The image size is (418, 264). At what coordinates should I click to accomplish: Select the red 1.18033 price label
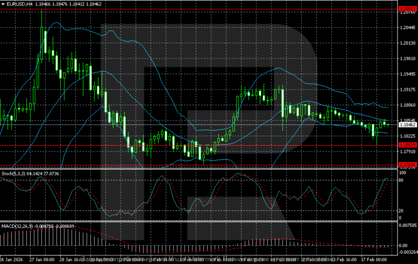click(408, 145)
